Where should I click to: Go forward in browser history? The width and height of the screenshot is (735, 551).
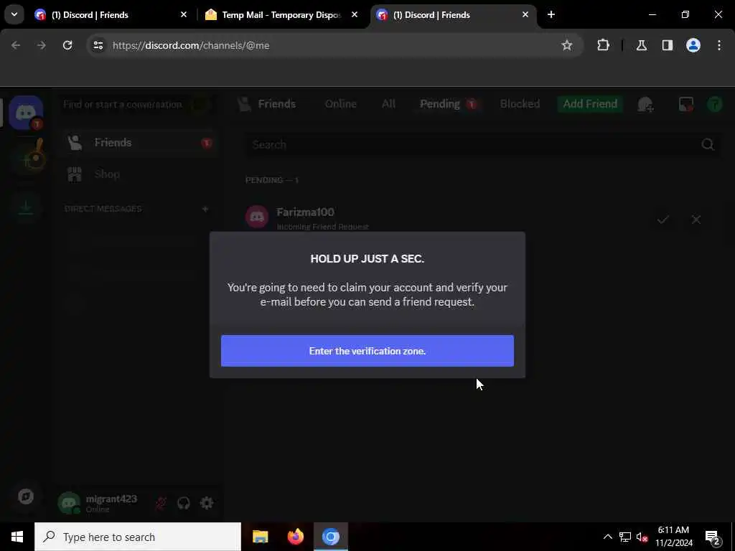click(x=41, y=45)
